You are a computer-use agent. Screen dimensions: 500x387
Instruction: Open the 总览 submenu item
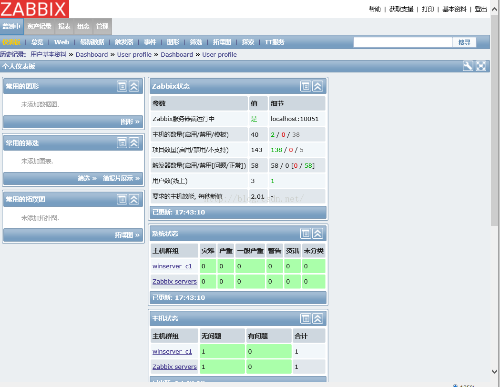tap(37, 42)
